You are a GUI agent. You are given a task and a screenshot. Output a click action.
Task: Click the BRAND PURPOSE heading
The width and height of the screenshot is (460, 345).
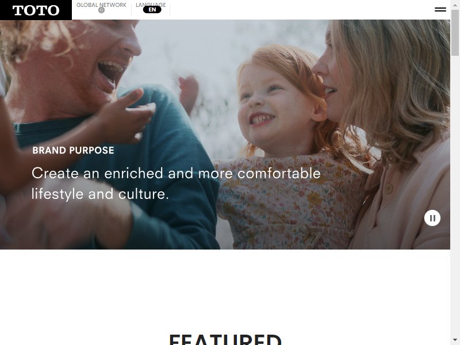click(74, 150)
